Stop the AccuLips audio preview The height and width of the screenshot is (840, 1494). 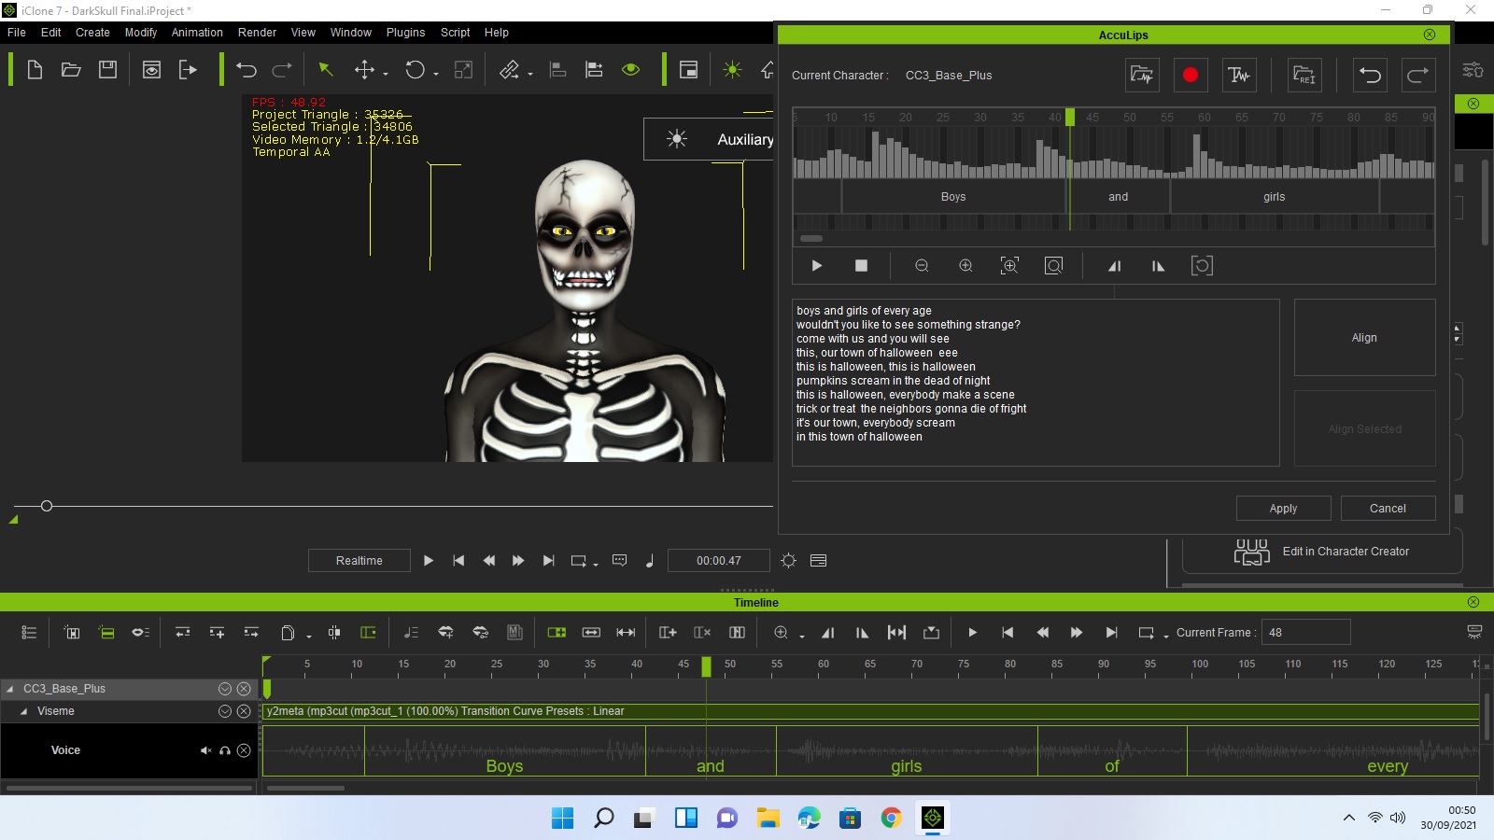click(x=861, y=266)
